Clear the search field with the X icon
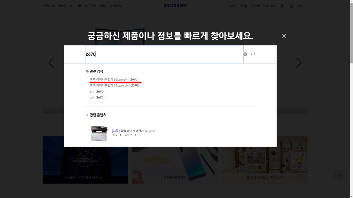353x198 pixels. (245, 54)
